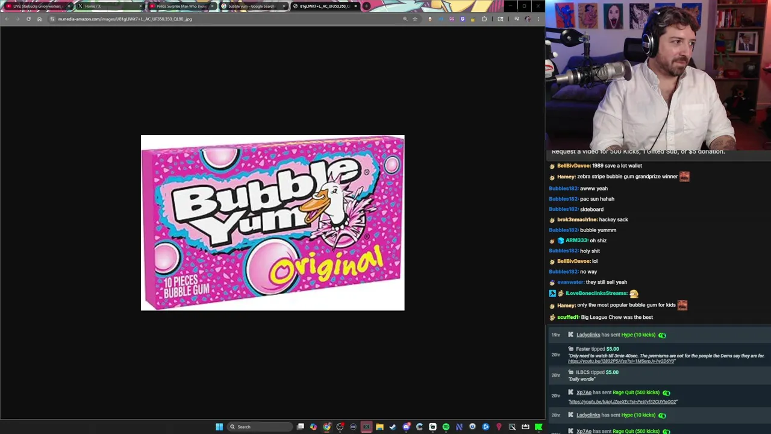771x434 pixels.
Task: Open Spotify from the taskbar
Action: [446, 427]
